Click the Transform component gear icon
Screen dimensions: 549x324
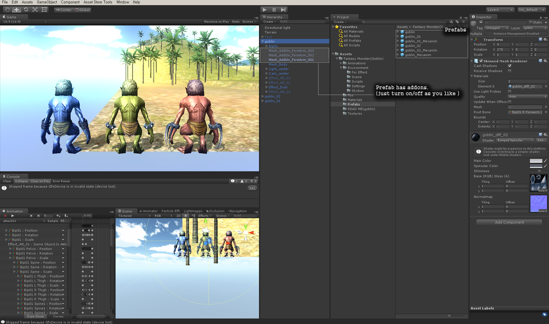coord(545,39)
